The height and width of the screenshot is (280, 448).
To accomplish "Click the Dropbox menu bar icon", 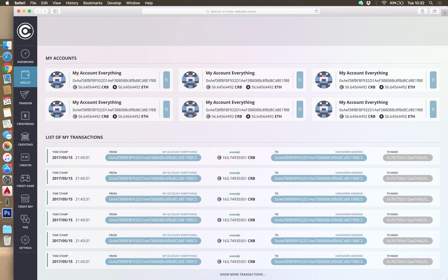I will pyautogui.click(x=368, y=3).
